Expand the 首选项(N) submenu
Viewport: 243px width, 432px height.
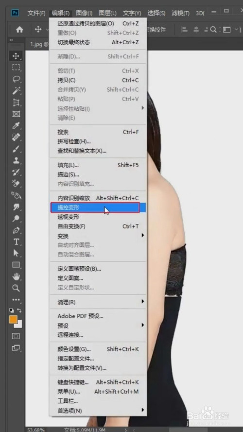[98, 411]
